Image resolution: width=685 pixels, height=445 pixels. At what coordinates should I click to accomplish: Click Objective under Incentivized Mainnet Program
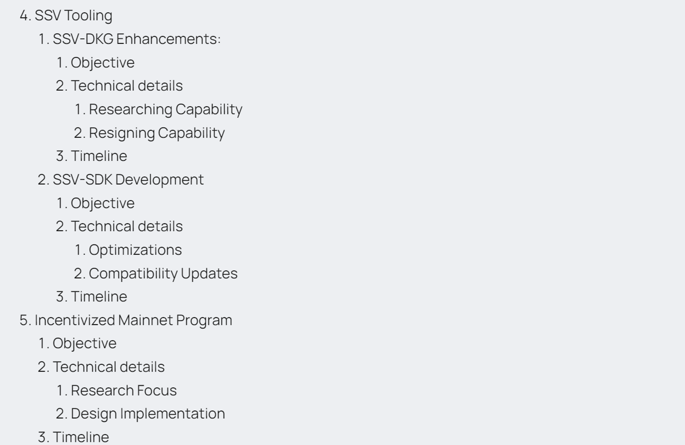pyautogui.click(x=84, y=343)
